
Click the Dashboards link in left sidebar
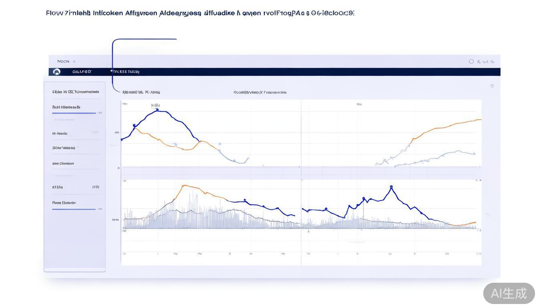pos(66,107)
